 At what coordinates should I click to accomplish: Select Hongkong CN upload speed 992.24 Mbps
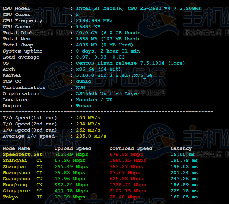pos(71,185)
